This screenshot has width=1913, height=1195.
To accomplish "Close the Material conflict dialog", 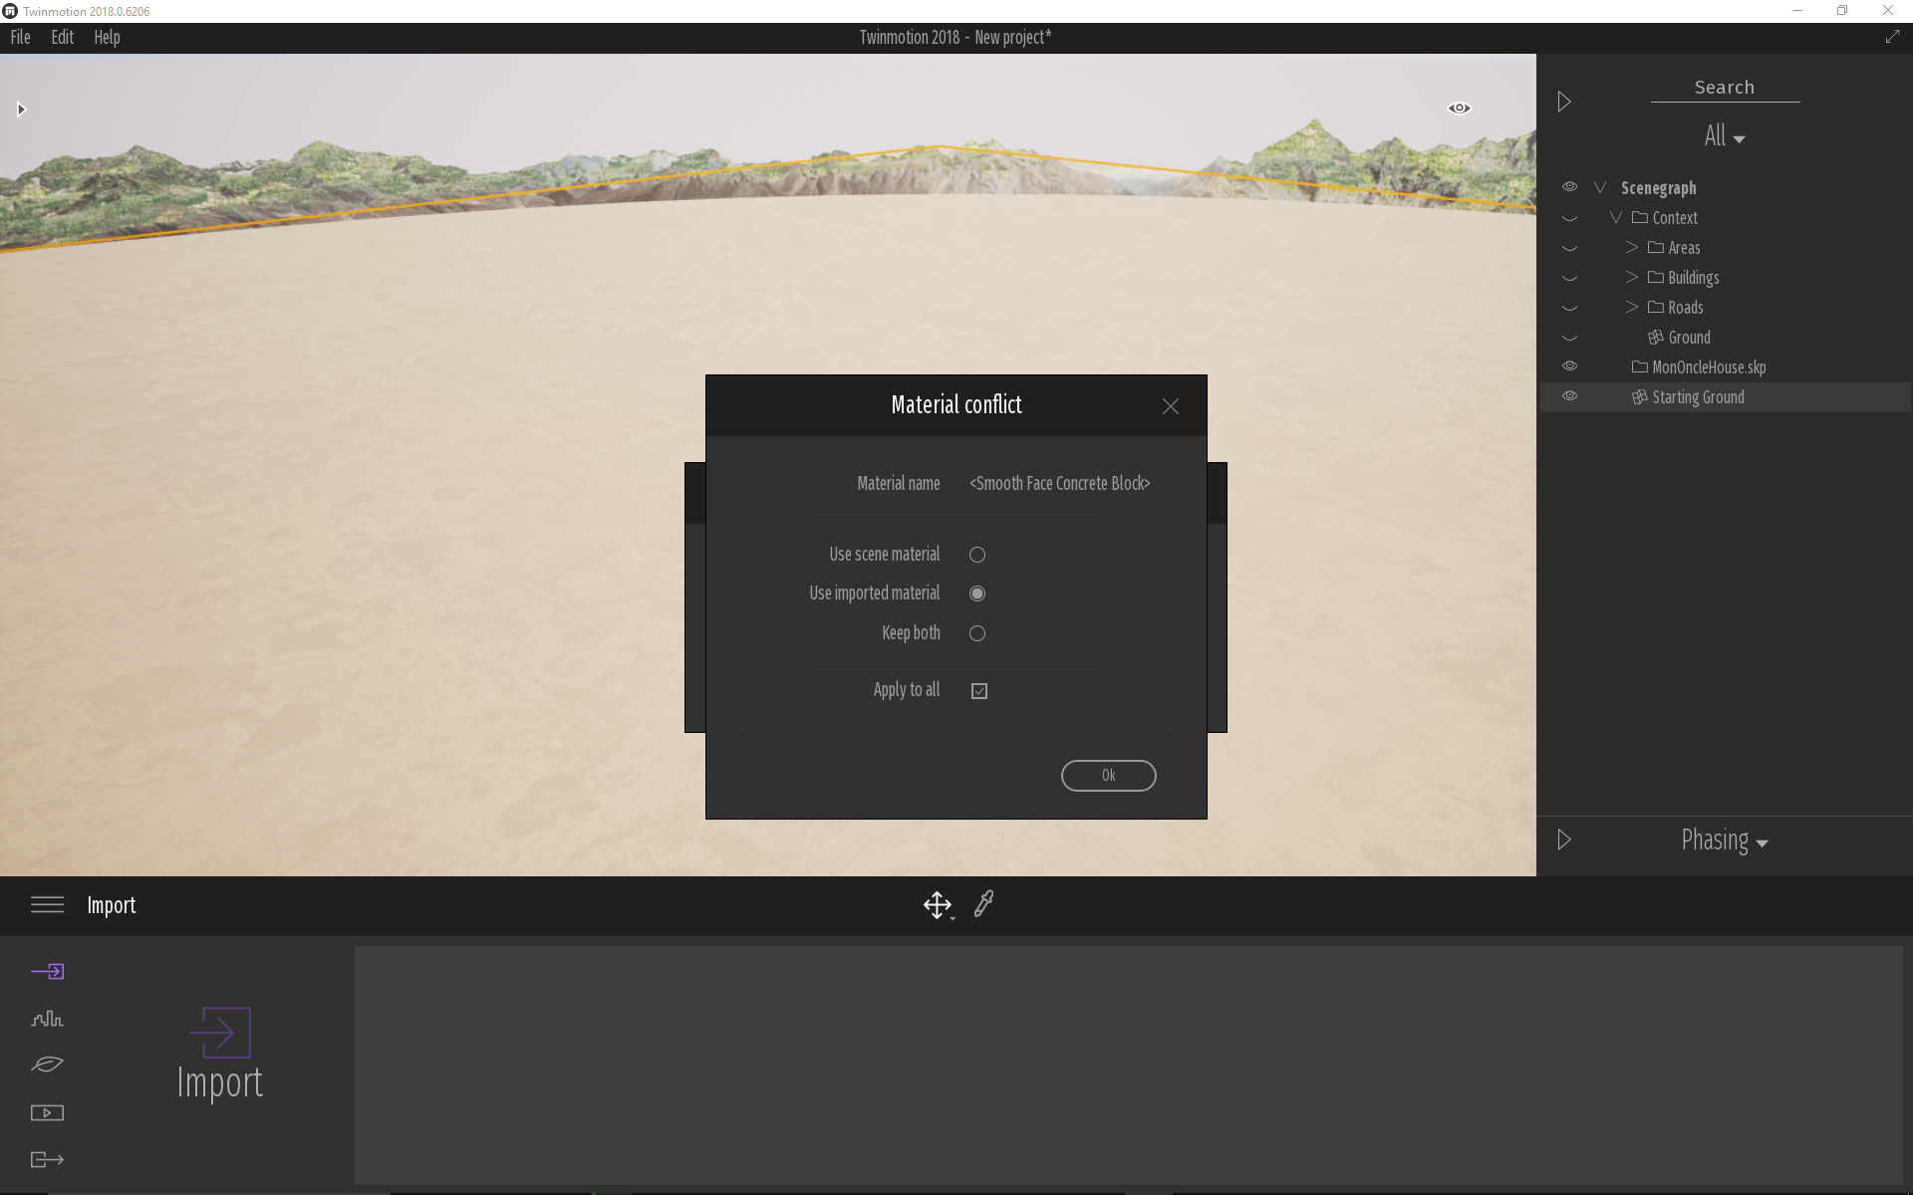I will coord(1171,405).
